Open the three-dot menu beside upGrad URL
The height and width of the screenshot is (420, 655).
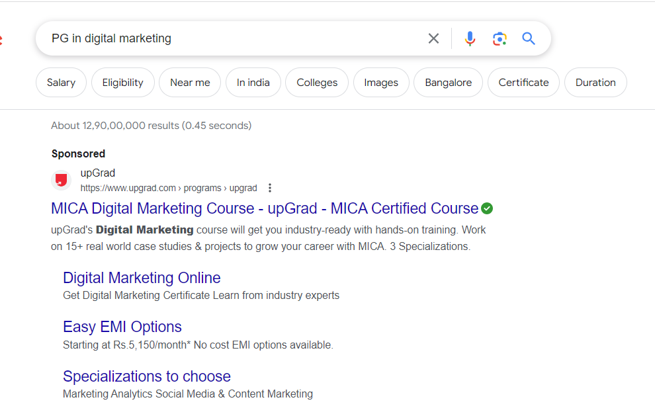click(270, 188)
